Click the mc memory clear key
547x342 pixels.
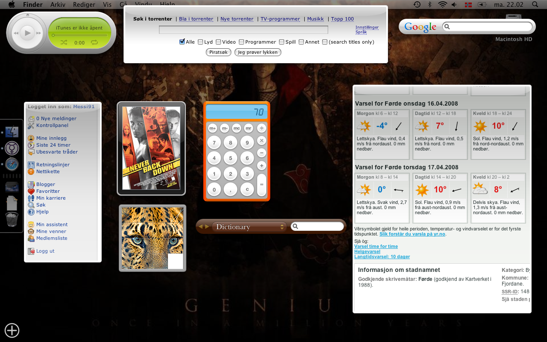point(237,128)
